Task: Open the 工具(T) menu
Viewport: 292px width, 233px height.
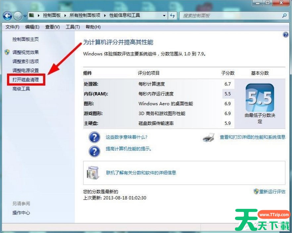Action: point(73,27)
